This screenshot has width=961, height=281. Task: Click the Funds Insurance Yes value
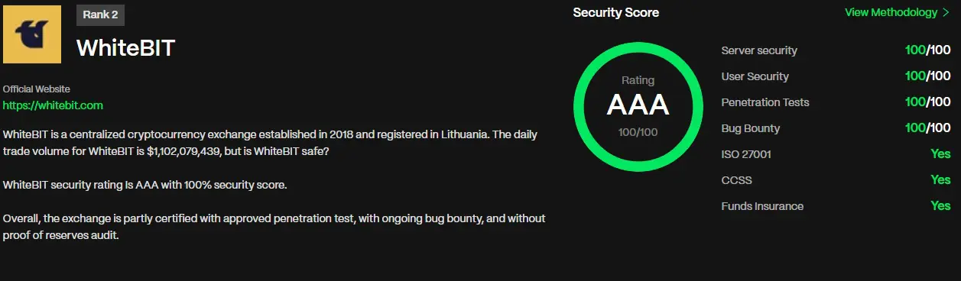[940, 206]
